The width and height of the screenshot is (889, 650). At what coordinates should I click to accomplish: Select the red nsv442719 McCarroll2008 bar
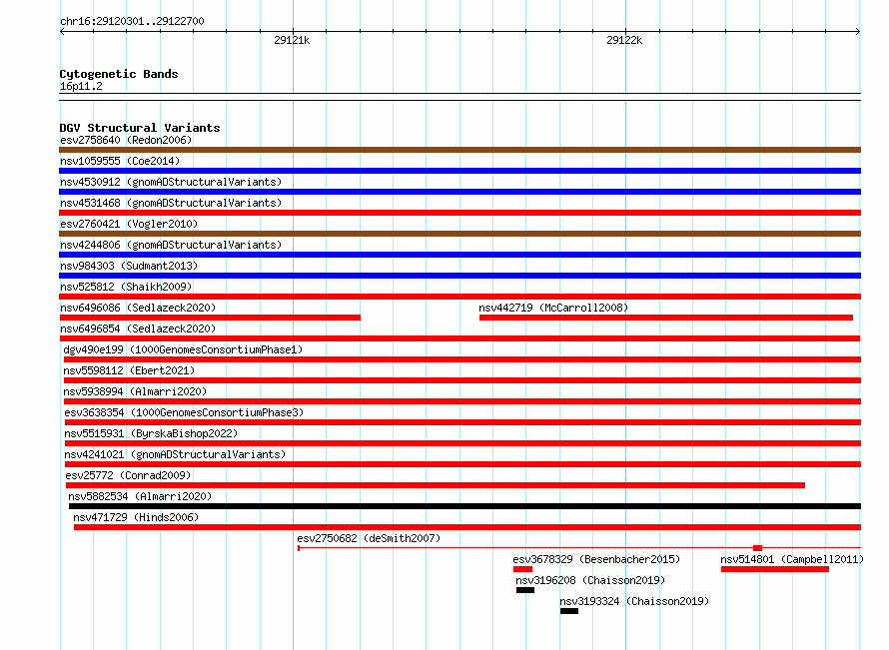pyautogui.click(x=666, y=318)
